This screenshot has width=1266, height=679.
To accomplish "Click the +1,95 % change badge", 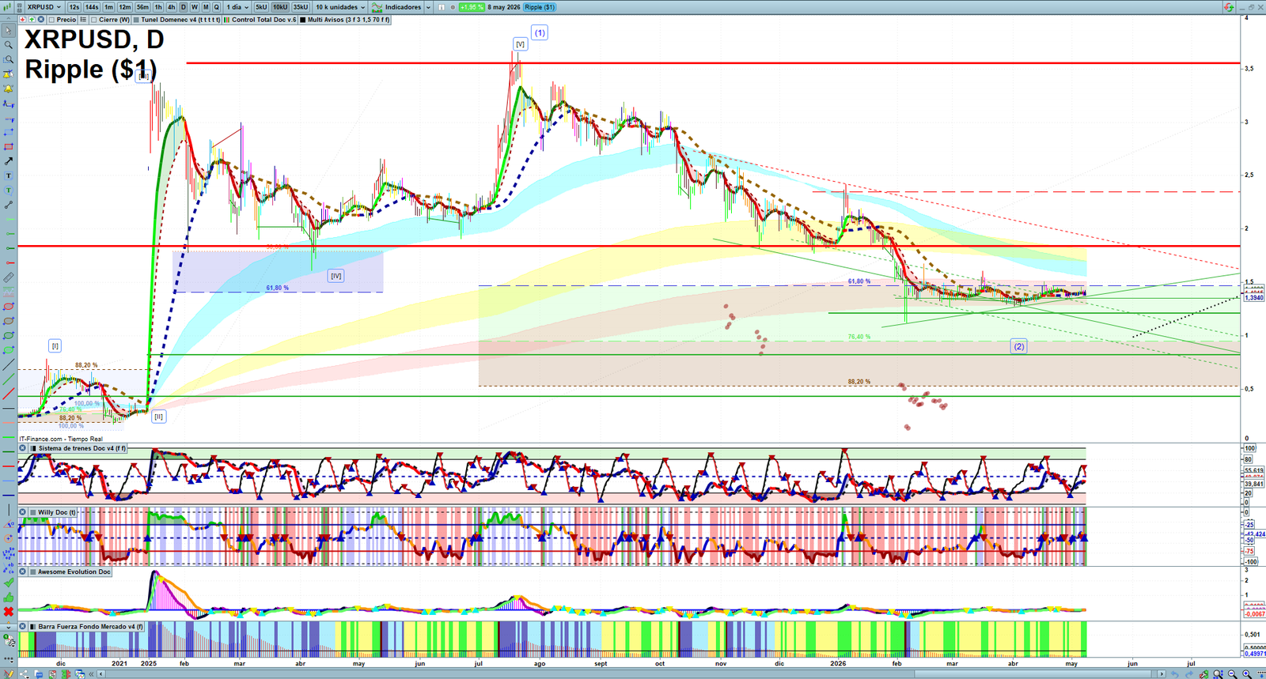I will [472, 7].
